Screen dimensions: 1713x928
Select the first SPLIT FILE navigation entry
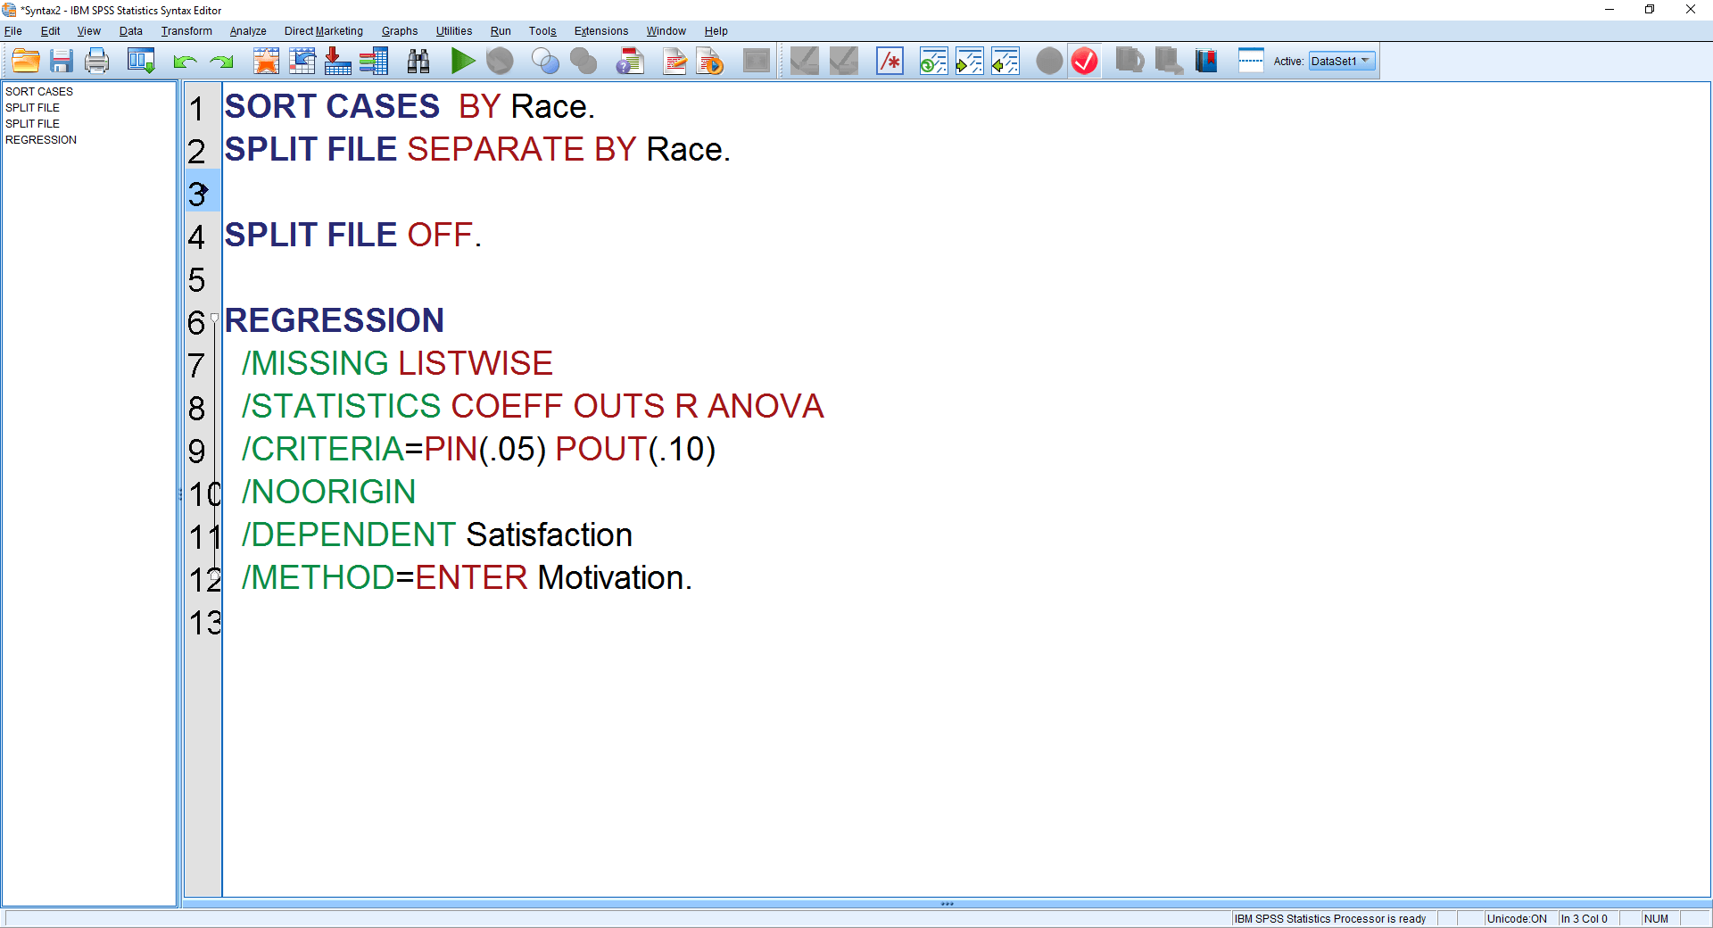(x=32, y=107)
